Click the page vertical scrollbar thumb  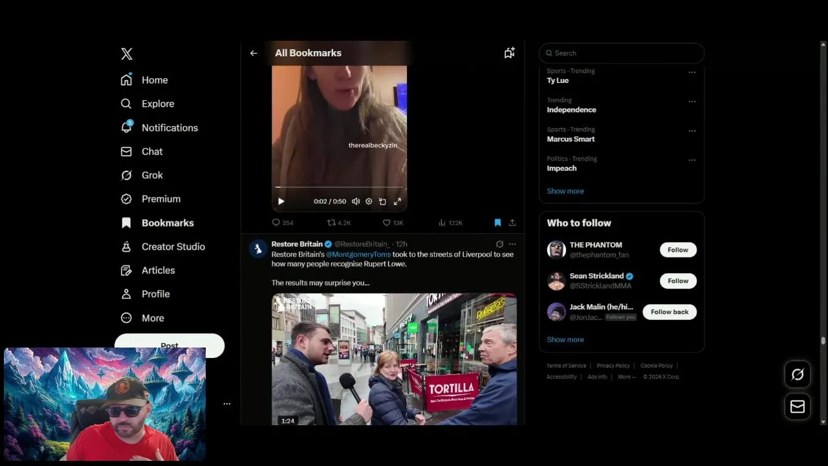(823, 340)
